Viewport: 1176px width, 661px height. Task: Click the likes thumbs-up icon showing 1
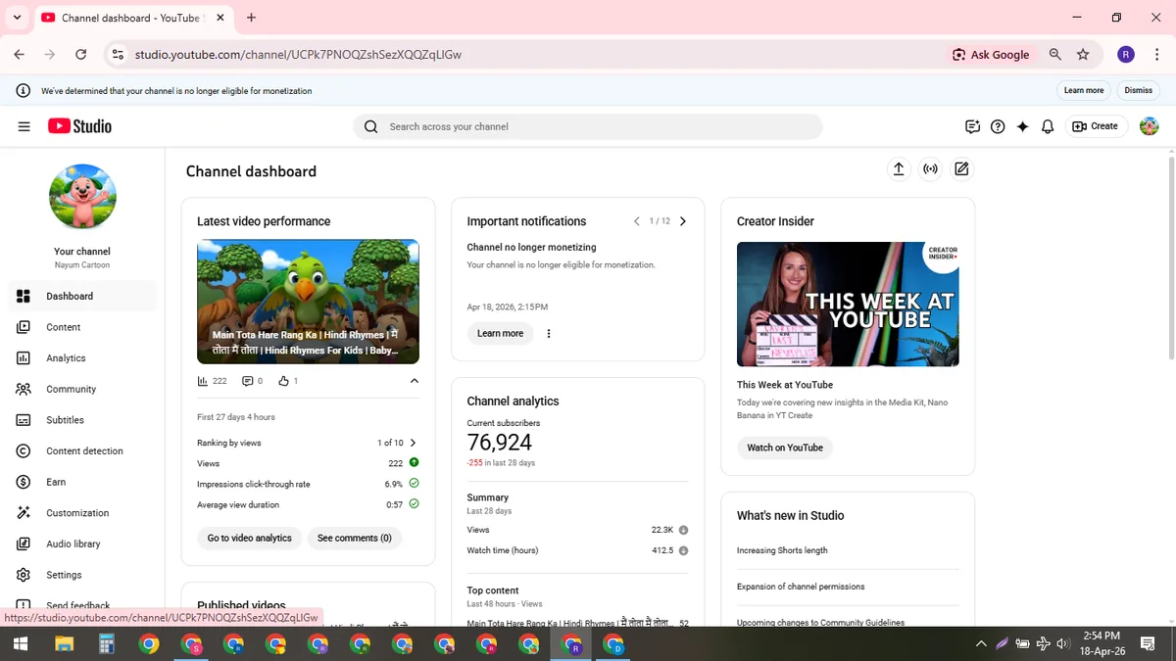(283, 381)
